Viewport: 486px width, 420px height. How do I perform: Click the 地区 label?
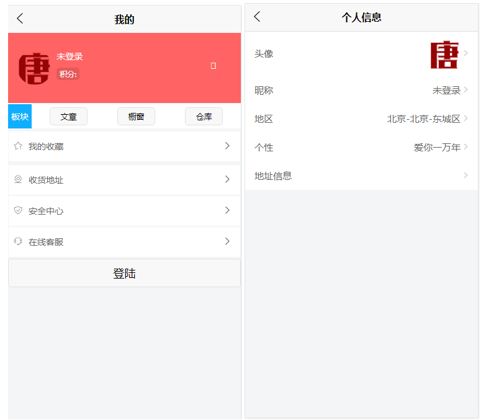tap(264, 119)
